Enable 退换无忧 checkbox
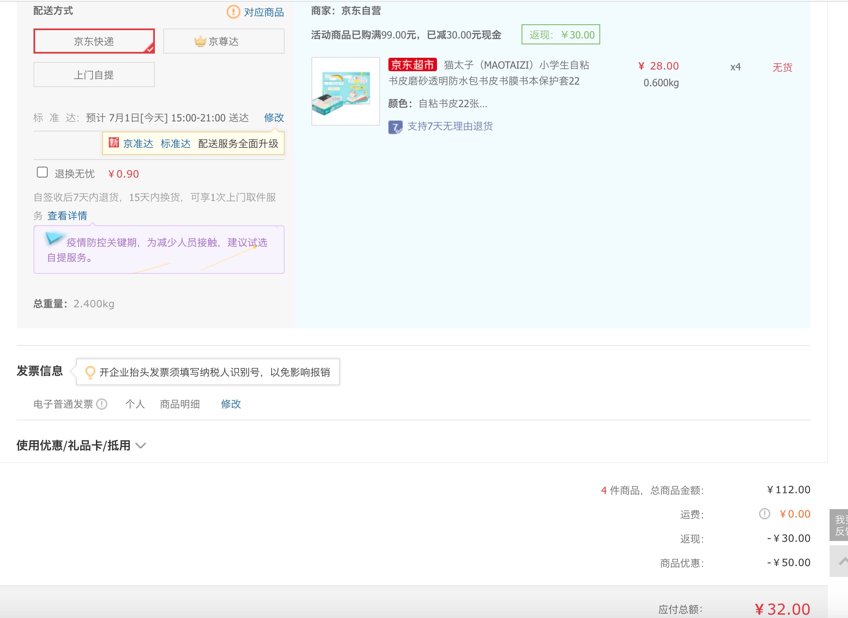848x618 pixels. 42,173
